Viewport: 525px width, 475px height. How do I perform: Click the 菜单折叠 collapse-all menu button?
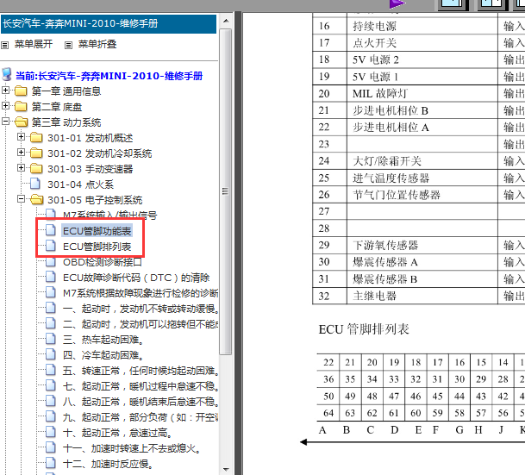[x=97, y=44]
